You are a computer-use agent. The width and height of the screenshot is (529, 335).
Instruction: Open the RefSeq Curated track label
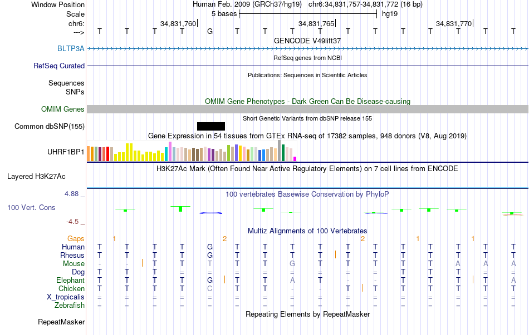(x=58, y=66)
